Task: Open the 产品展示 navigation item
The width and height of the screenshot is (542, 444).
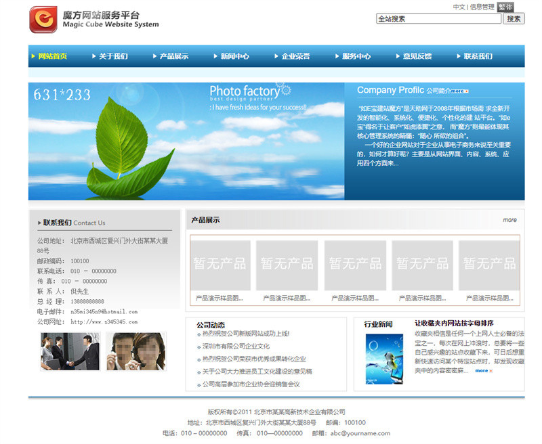Action: (x=174, y=56)
